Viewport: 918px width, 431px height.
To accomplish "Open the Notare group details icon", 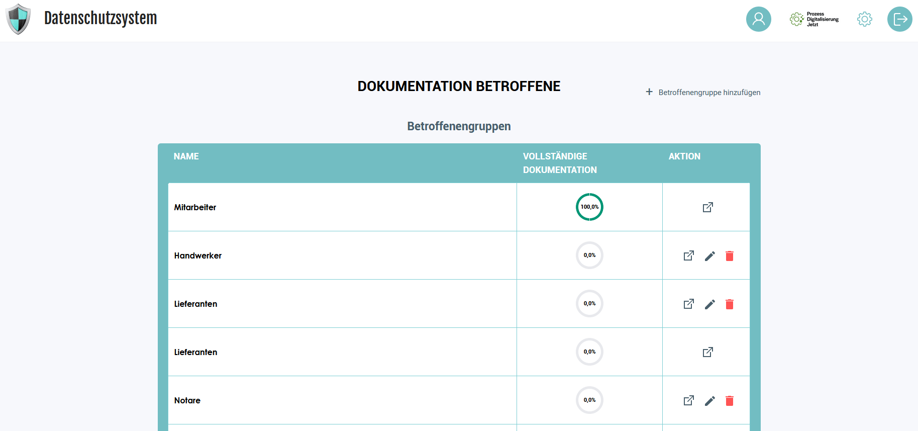I will tap(688, 401).
